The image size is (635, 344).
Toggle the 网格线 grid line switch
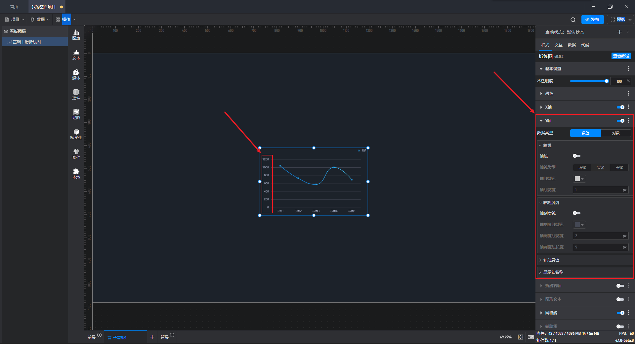click(620, 313)
